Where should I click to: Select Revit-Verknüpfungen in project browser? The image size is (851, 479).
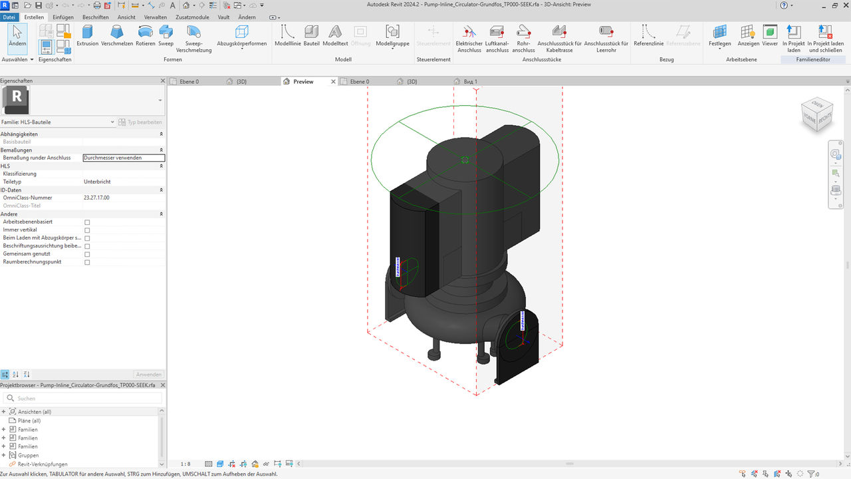point(43,464)
